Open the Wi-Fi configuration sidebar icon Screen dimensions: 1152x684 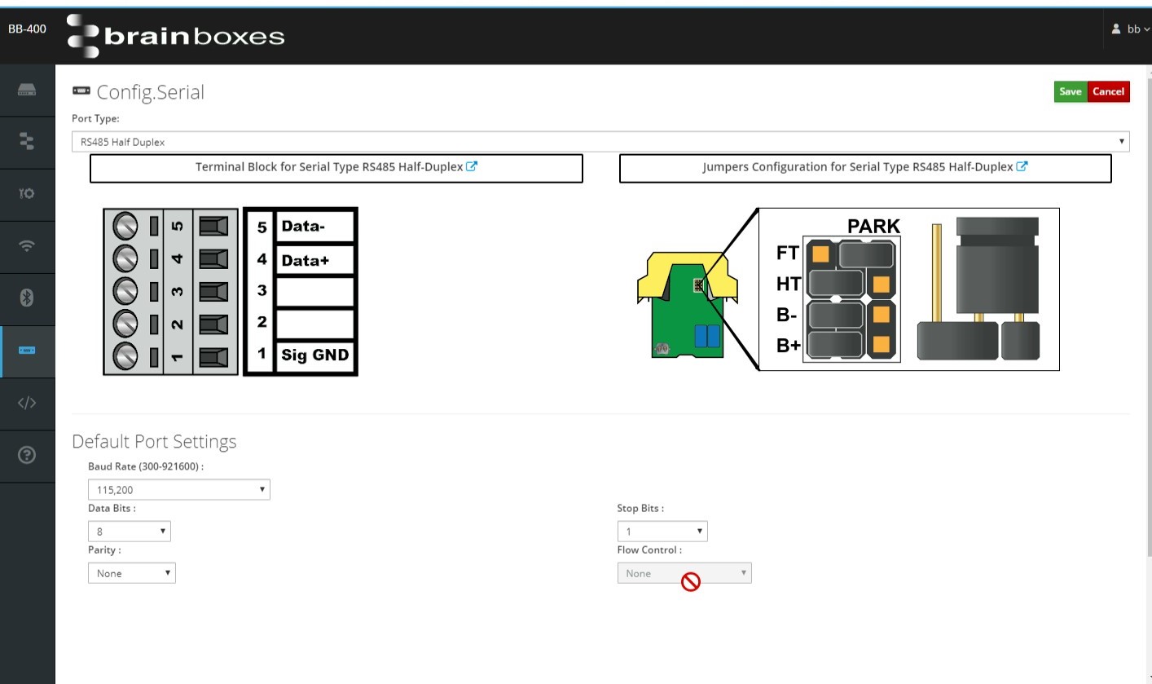coord(27,246)
